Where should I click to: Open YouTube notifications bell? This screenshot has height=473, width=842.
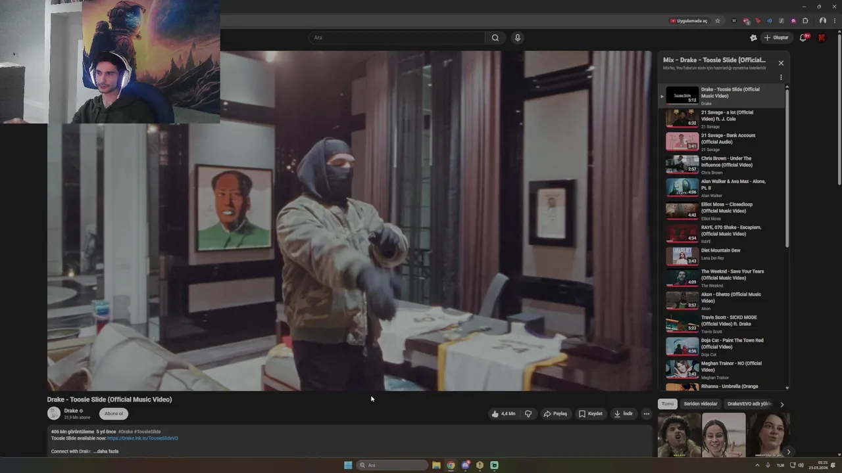803,37
